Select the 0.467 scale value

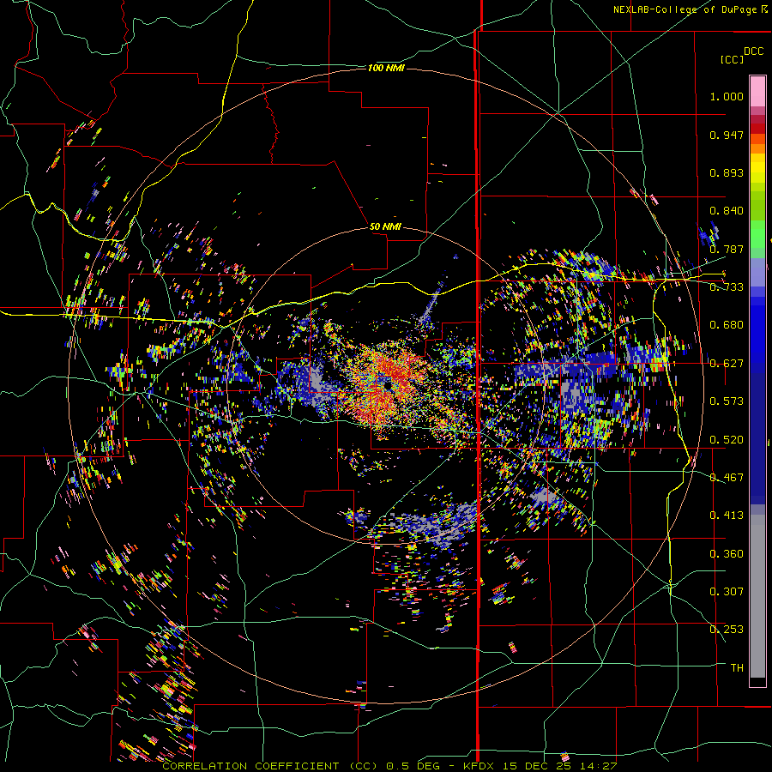[727, 478]
